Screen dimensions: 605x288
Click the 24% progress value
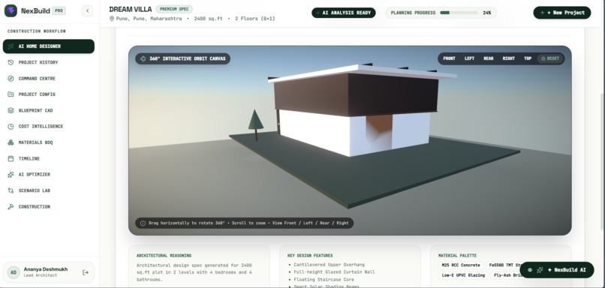coord(487,13)
